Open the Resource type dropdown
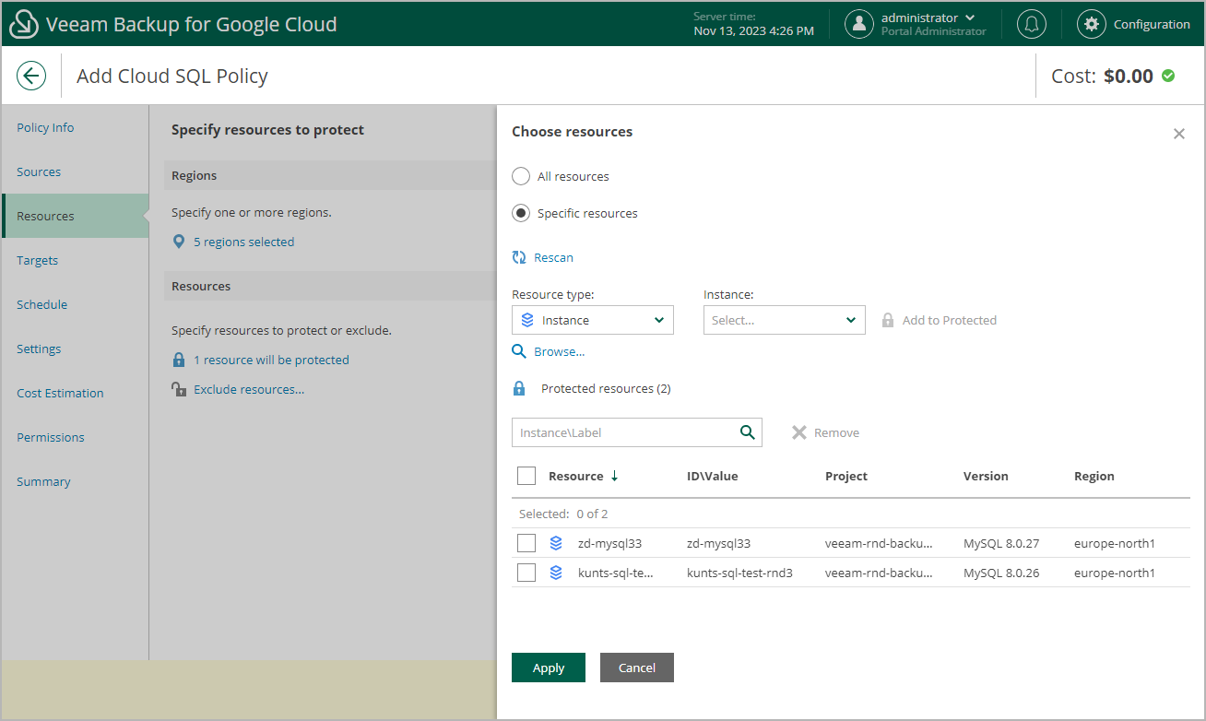 pos(593,320)
